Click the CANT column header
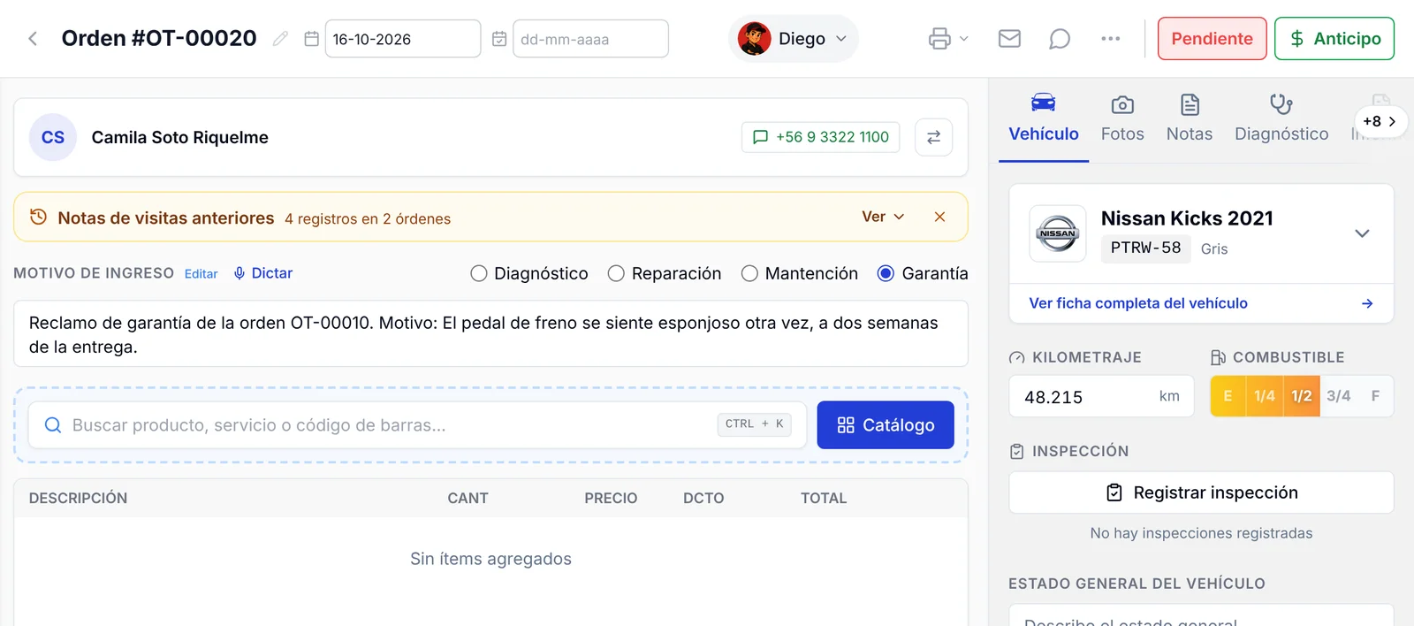Screen dimensions: 1414x626 (x=468, y=499)
